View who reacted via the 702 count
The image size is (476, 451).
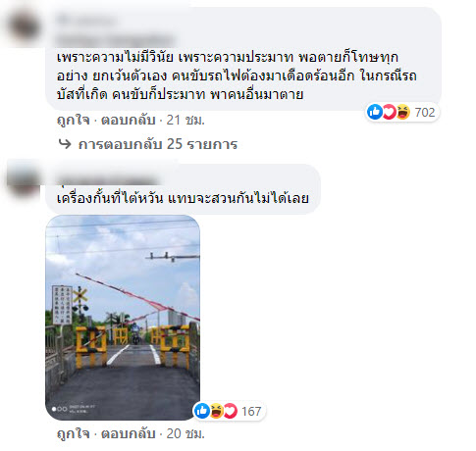click(x=425, y=113)
